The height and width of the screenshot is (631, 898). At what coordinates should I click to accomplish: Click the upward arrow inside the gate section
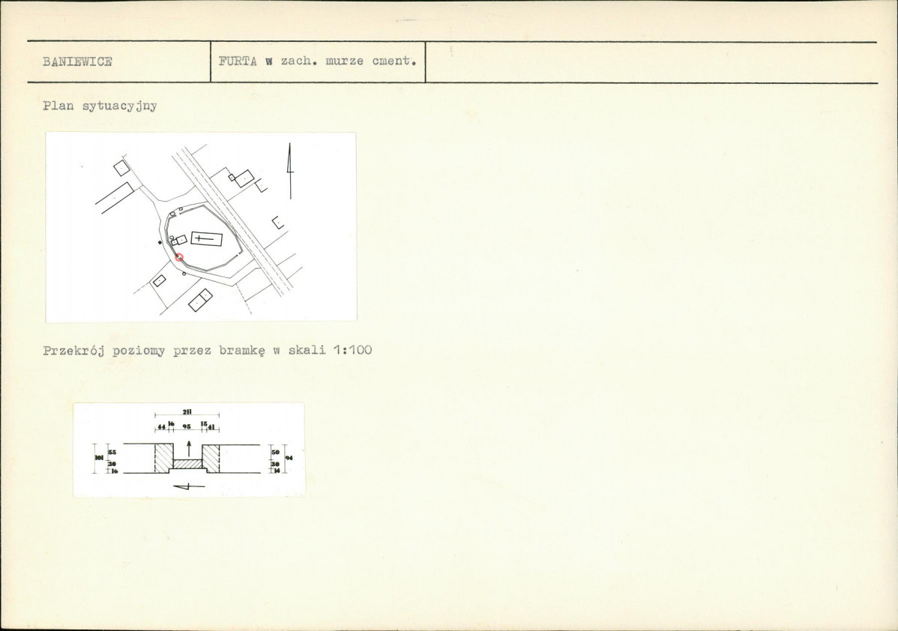click(x=189, y=448)
